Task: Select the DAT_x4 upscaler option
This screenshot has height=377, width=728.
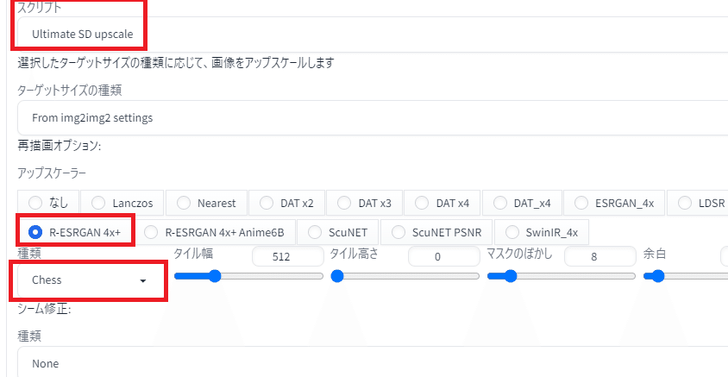Action: (522, 203)
